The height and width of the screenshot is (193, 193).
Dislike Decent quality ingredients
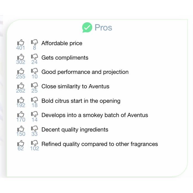point(34,129)
